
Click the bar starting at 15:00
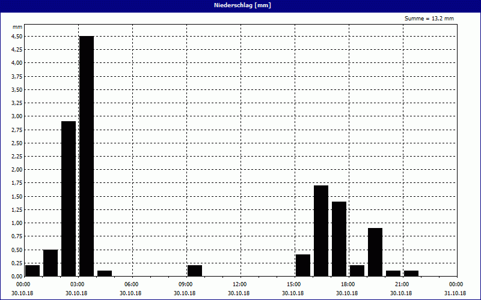pos(303,265)
